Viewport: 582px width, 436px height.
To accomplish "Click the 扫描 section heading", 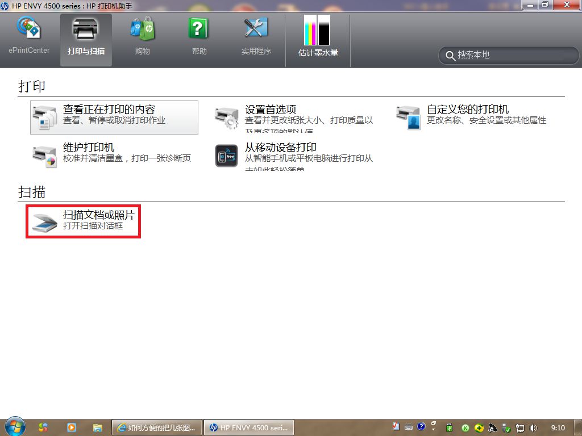I will tap(32, 192).
